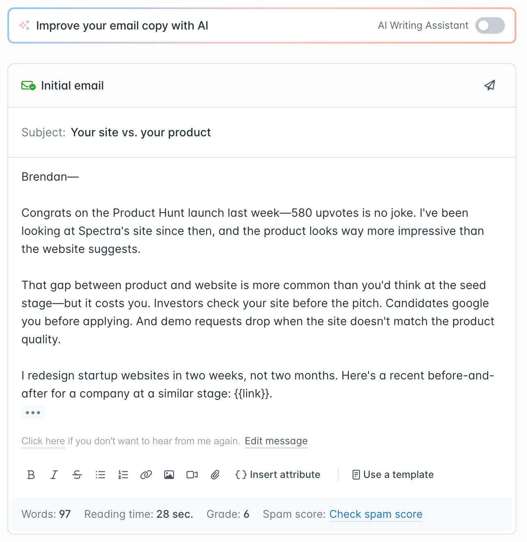Expand the collapsed email text with ellipsis
Screen dimensions: 527x542
pyautogui.click(x=33, y=412)
